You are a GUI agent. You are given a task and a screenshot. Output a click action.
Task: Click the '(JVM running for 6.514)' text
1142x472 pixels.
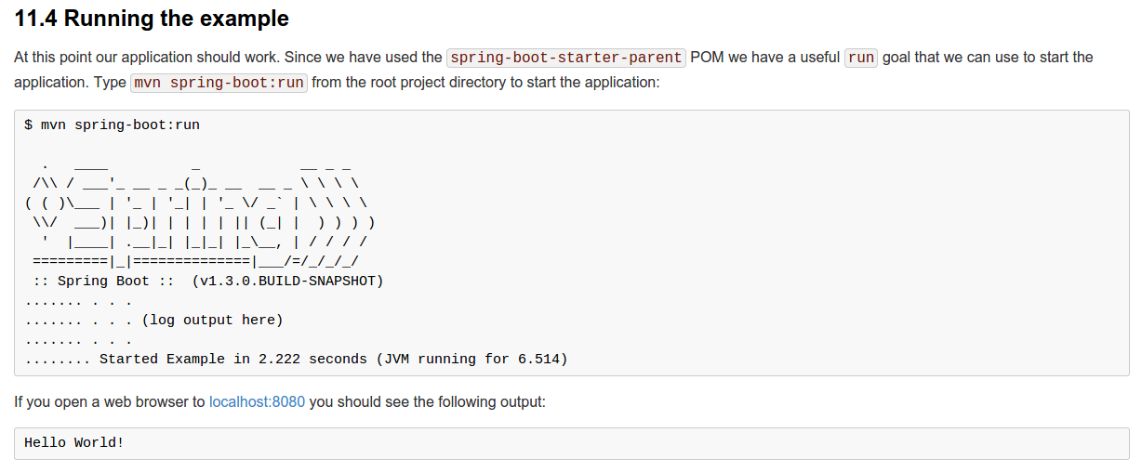[x=471, y=359]
